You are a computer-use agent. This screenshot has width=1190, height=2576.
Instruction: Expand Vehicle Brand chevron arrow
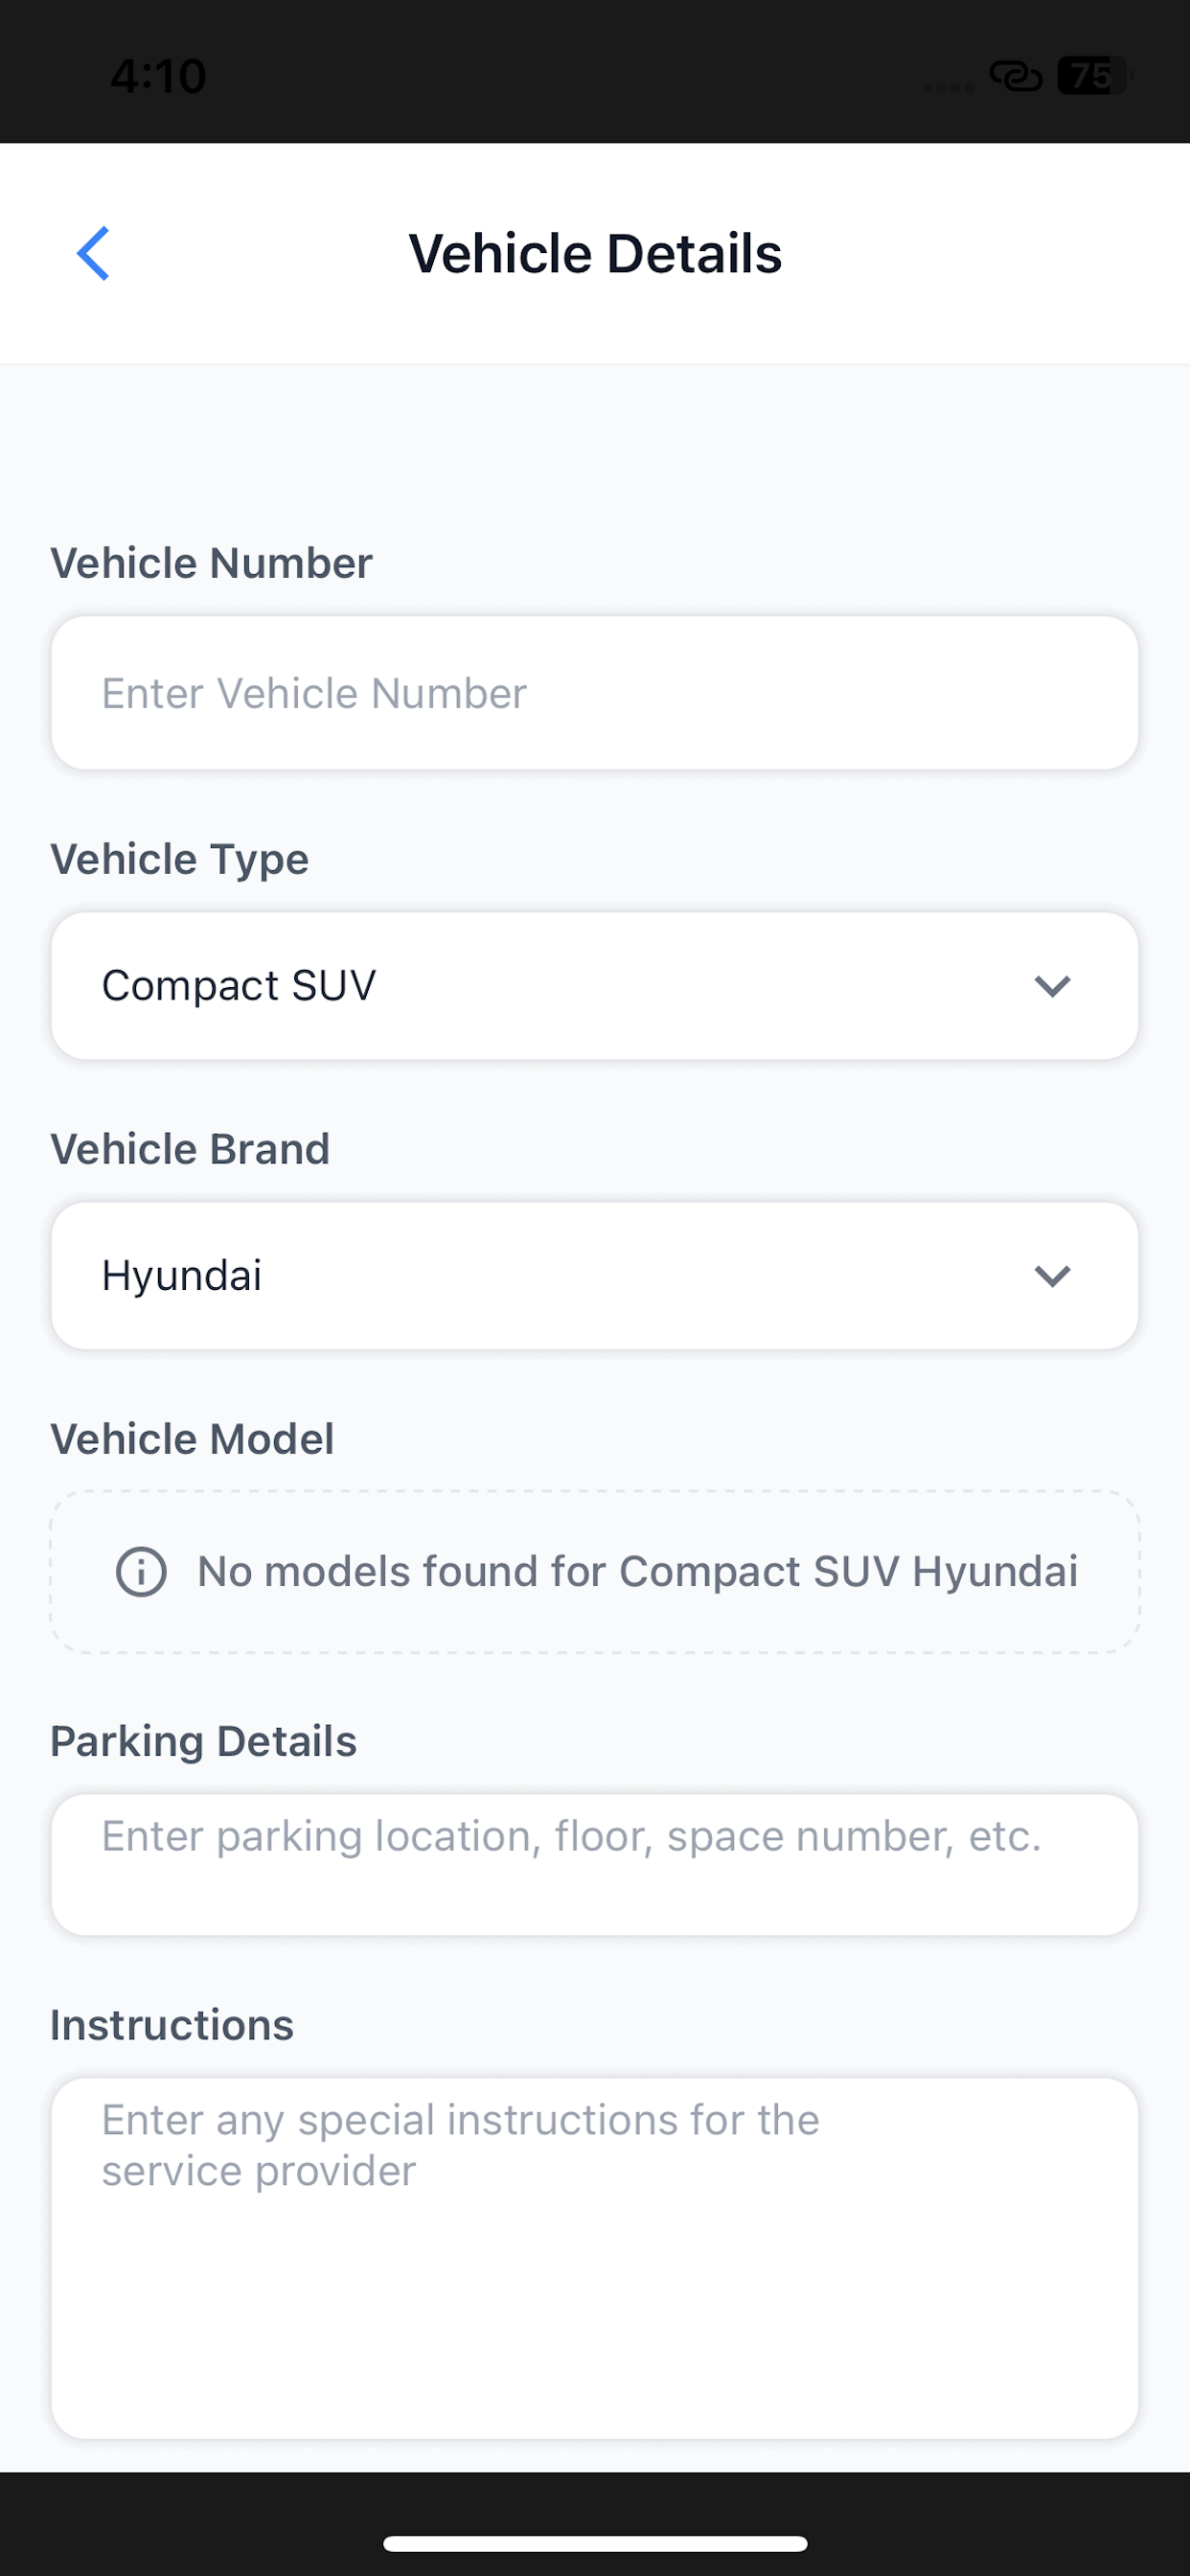tap(1052, 1276)
